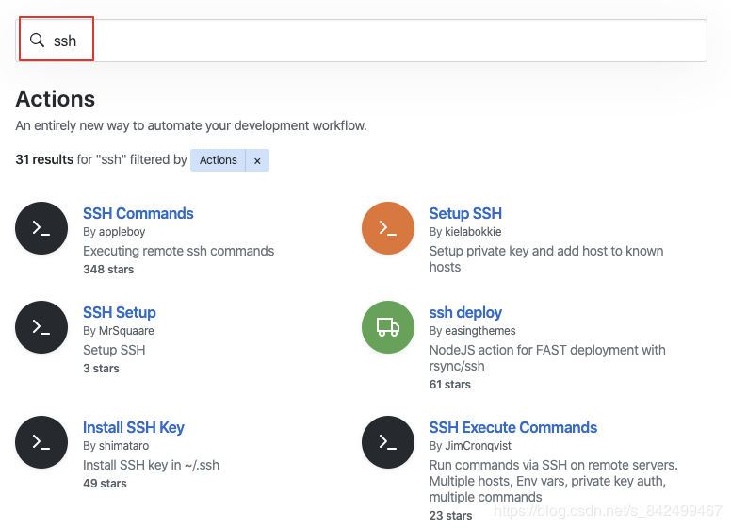Click the Install SSH Key icon
Viewport: 731px width, 528px height.
[41, 442]
